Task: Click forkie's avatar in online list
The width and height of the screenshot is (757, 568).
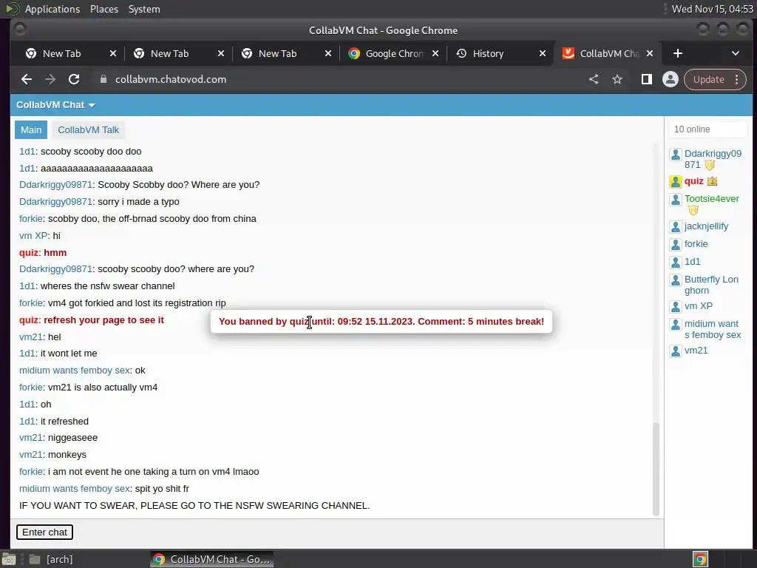Action: click(676, 244)
